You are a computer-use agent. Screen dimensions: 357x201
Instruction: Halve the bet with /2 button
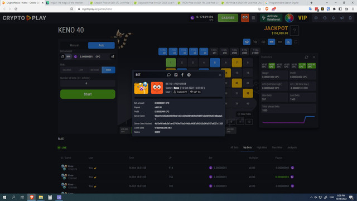(x=62, y=56)
